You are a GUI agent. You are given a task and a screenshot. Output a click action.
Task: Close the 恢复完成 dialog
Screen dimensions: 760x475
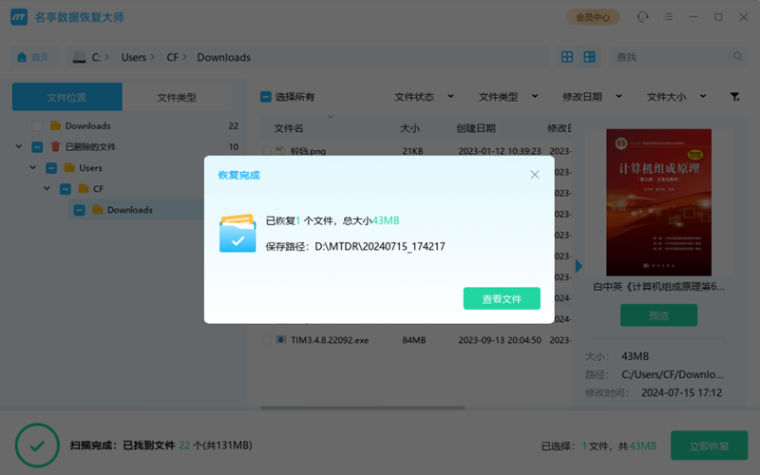535,175
